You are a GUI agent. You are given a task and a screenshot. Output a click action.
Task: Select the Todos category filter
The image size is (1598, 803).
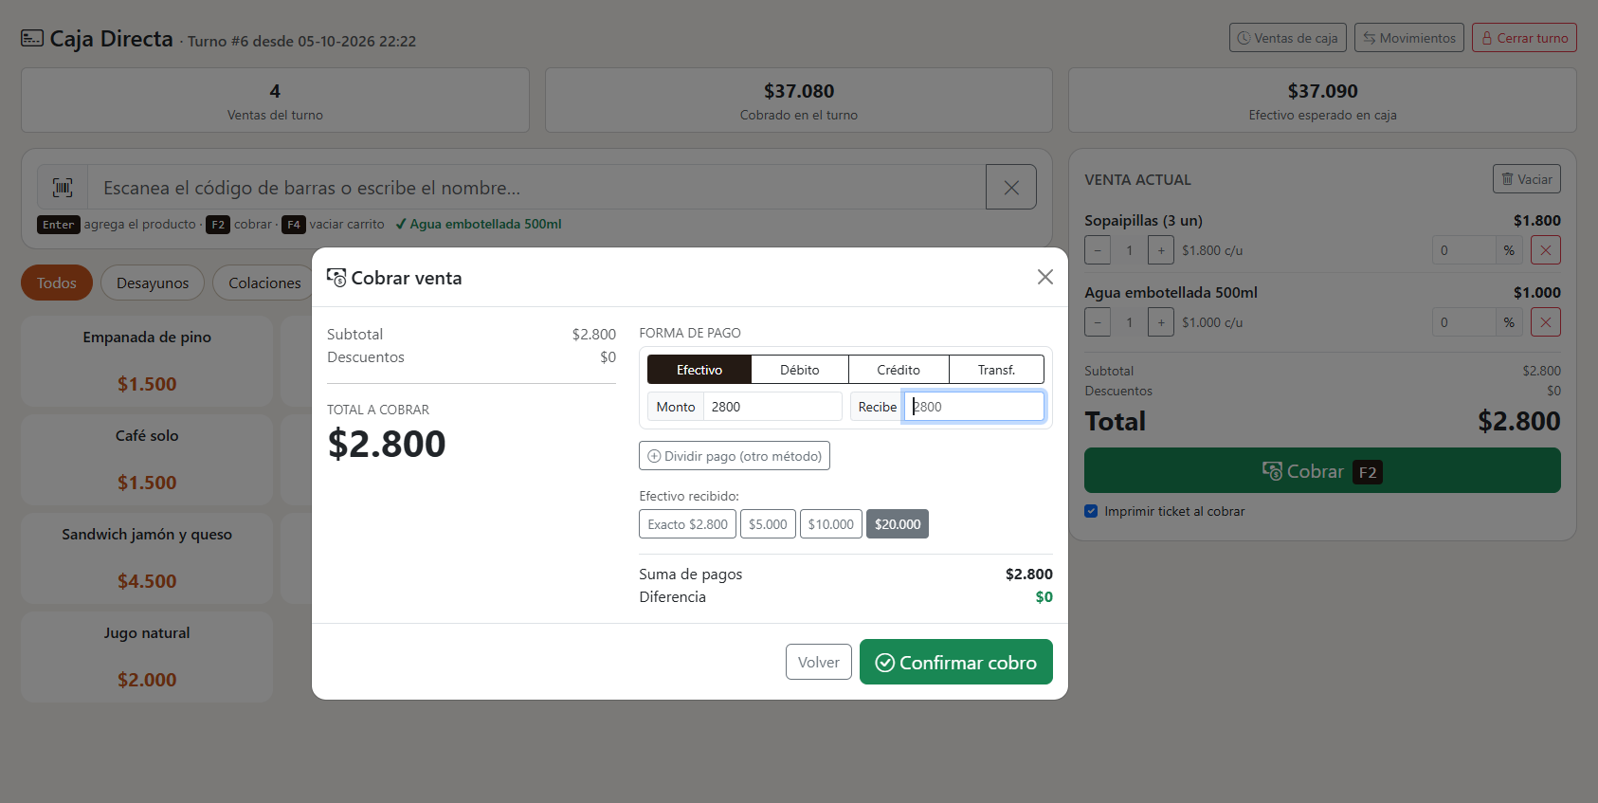57,283
